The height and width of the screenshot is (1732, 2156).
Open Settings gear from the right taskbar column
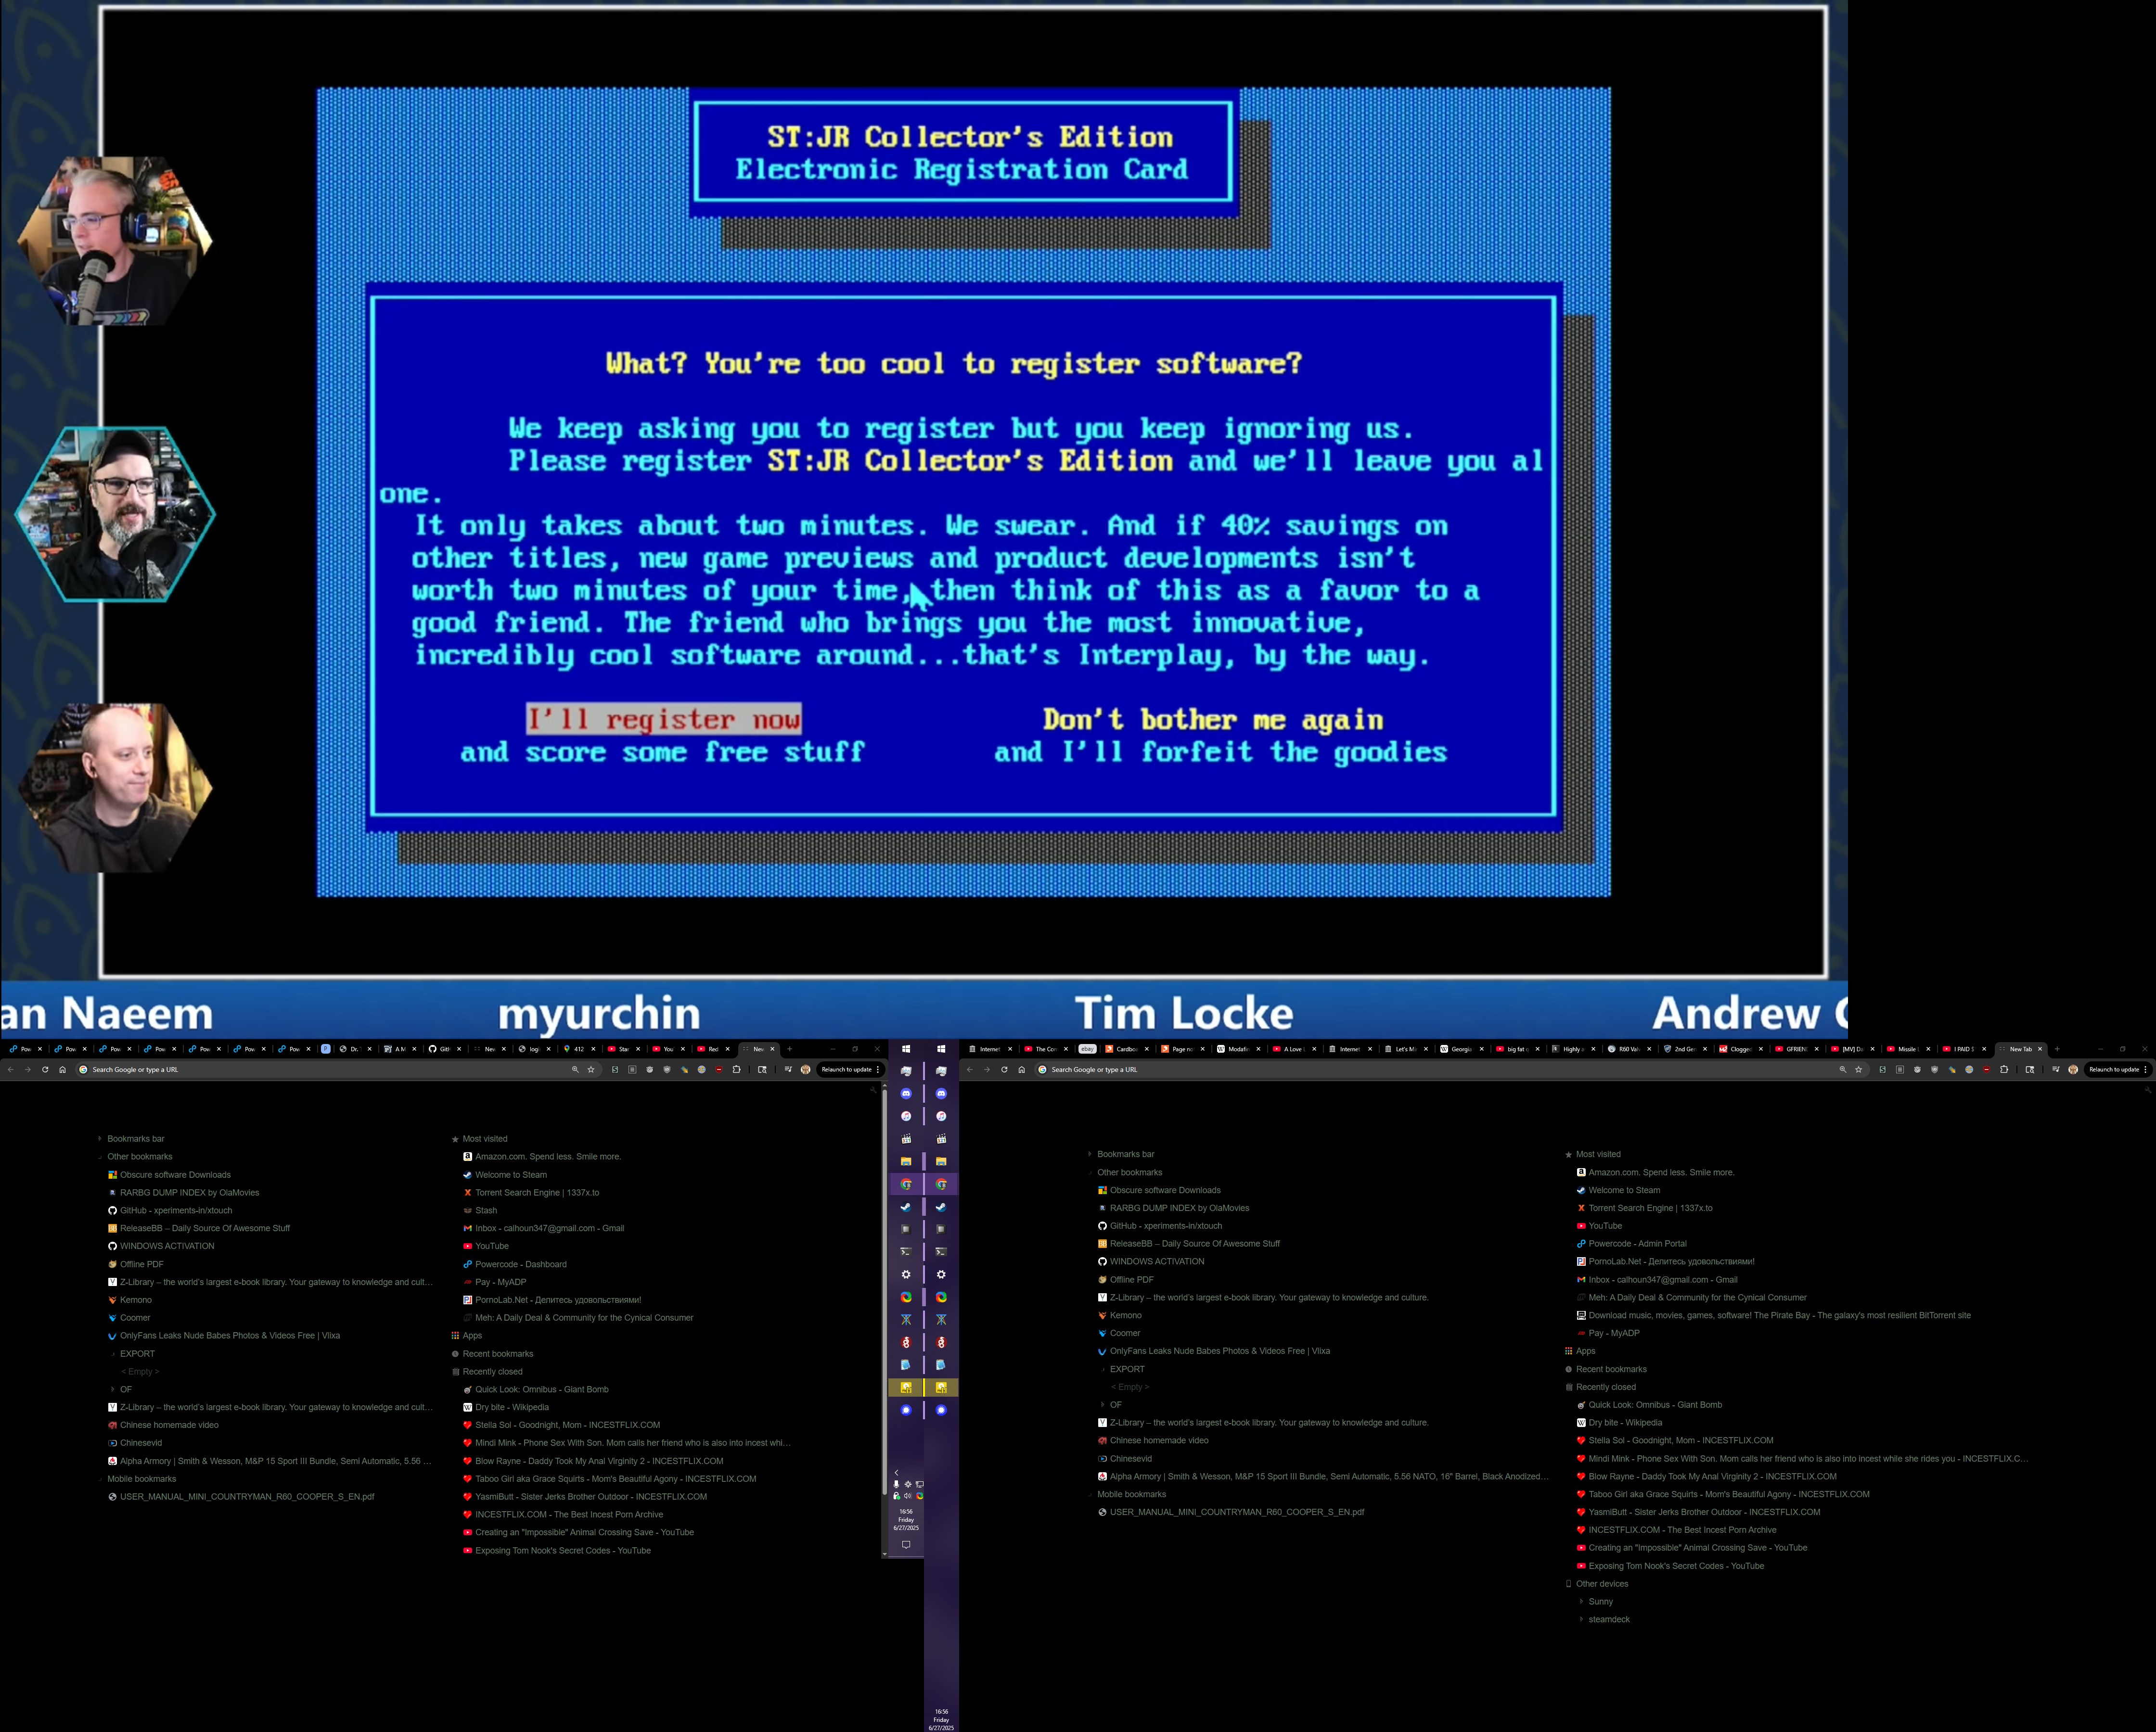pos(941,1274)
